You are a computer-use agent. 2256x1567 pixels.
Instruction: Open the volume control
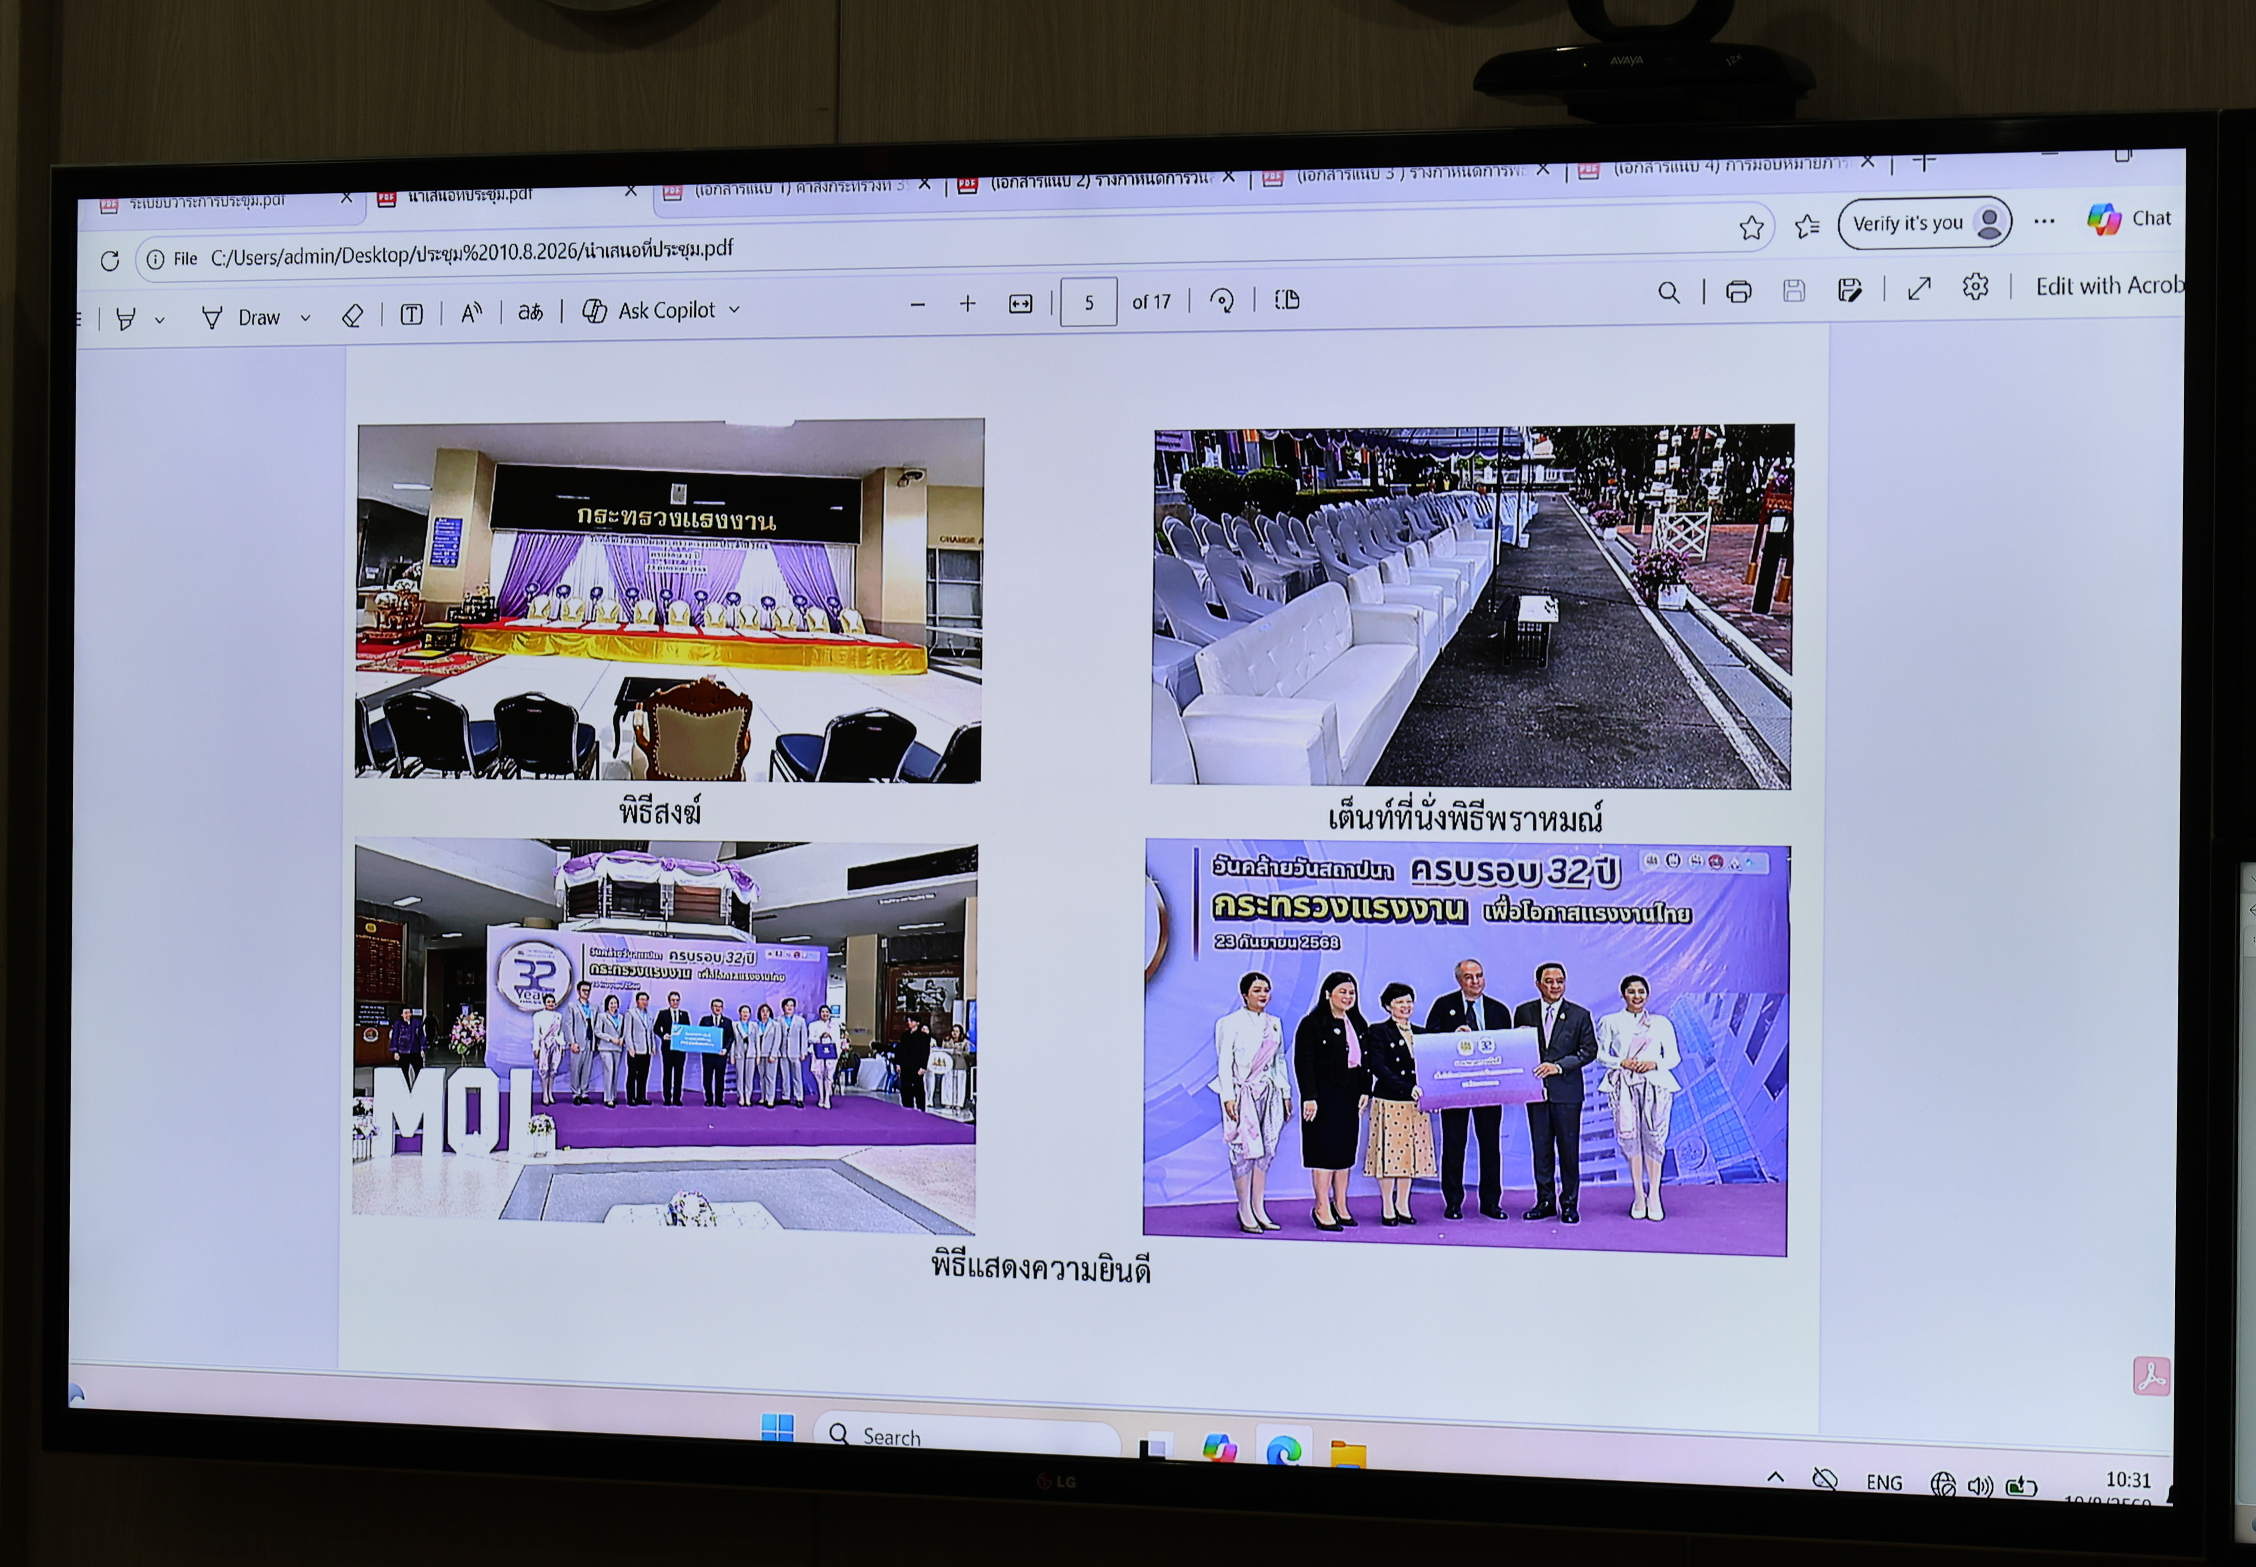click(x=1980, y=1486)
